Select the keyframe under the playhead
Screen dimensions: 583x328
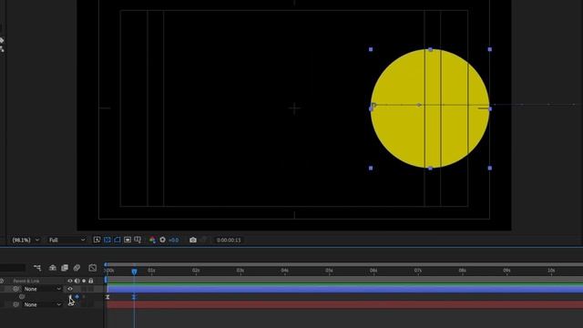134,297
